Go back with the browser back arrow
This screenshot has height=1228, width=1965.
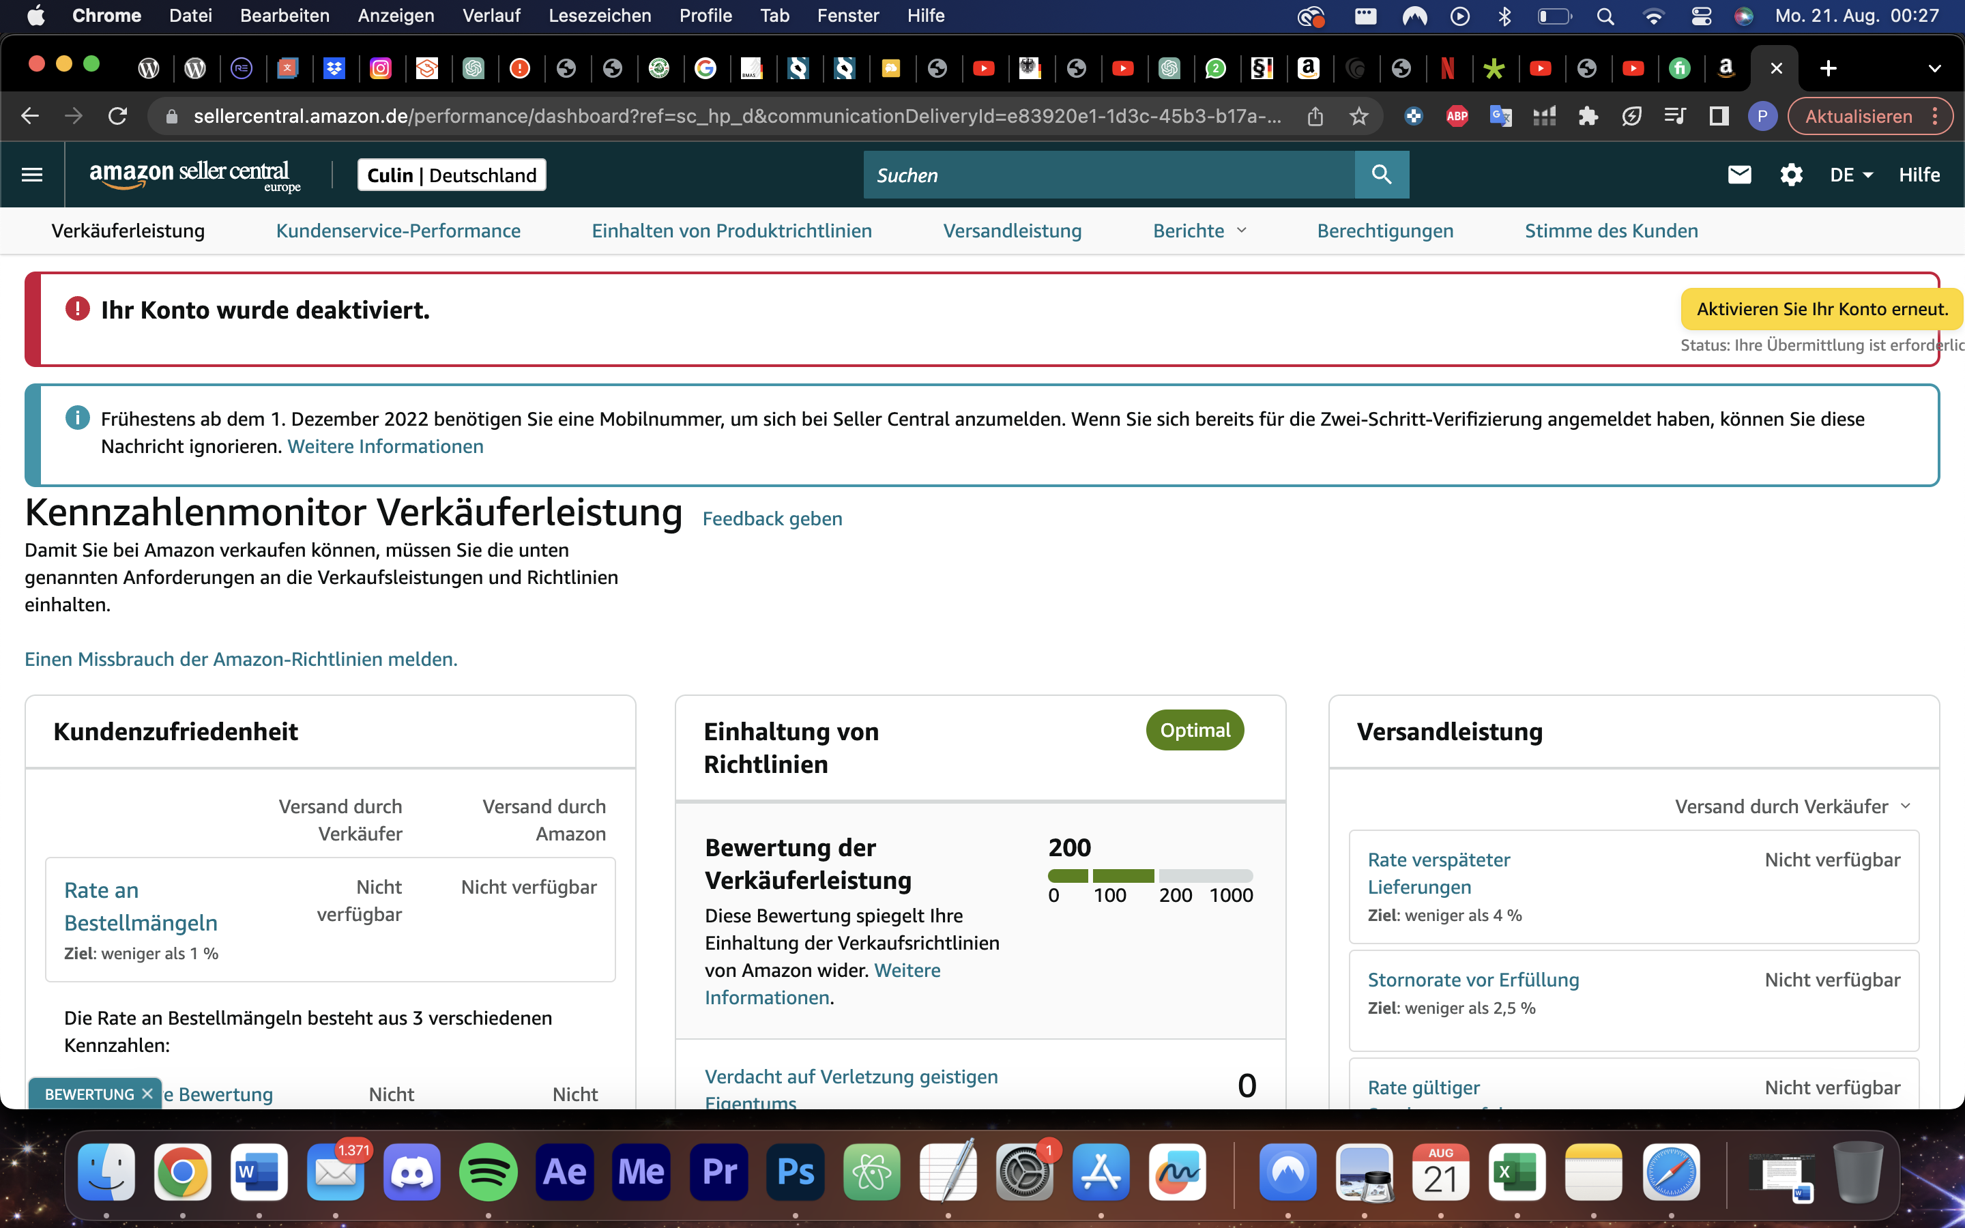[x=30, y=116]
